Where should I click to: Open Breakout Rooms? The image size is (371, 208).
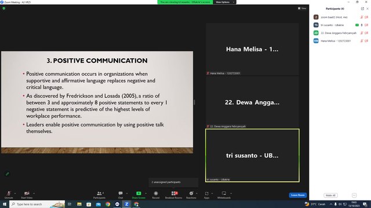tap(173, 195)
